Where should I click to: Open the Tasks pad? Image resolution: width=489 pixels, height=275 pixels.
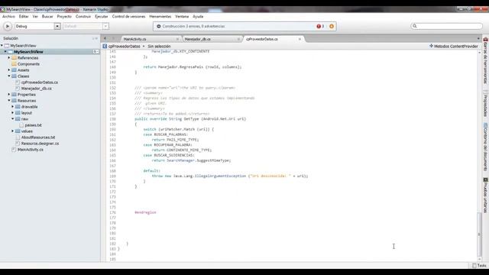pyautogui.click(x=479, y=266)
